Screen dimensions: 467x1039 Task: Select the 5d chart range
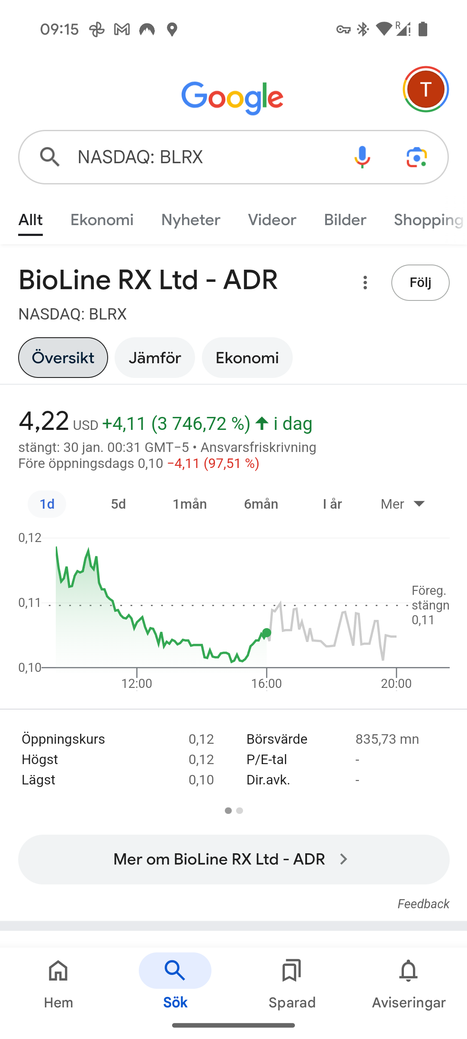tap(118, 504)
